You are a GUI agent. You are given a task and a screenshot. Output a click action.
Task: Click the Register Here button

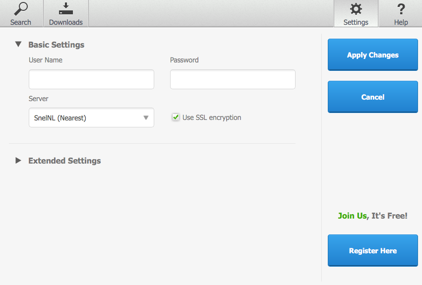pos(373,251)
